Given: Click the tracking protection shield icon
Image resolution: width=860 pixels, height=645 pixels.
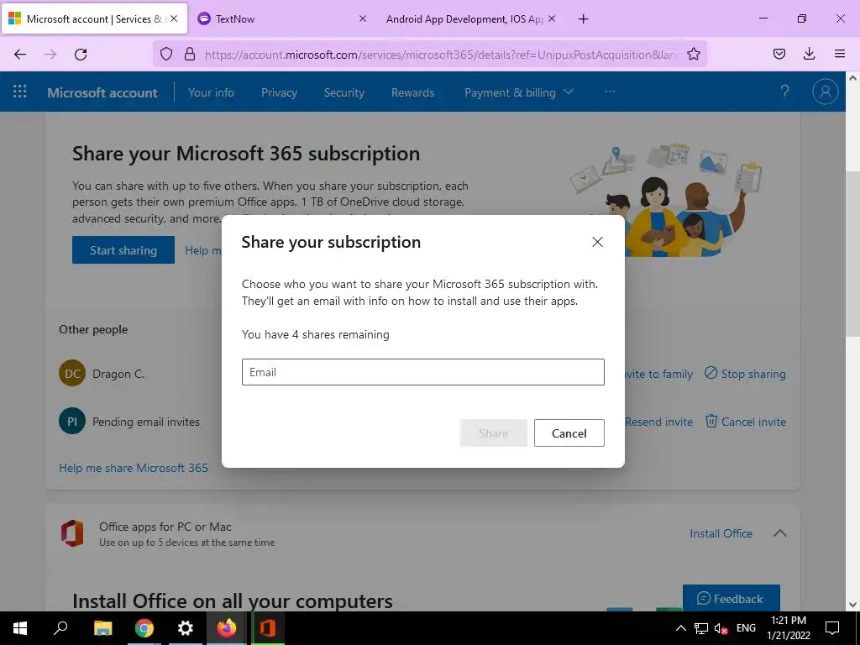Looking at the screenshot, I should (166, 54).
